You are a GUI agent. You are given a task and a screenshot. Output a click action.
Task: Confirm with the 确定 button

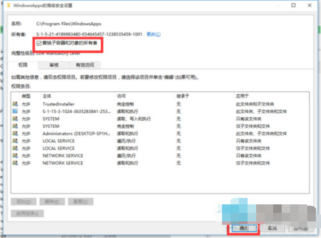point(244,228)
